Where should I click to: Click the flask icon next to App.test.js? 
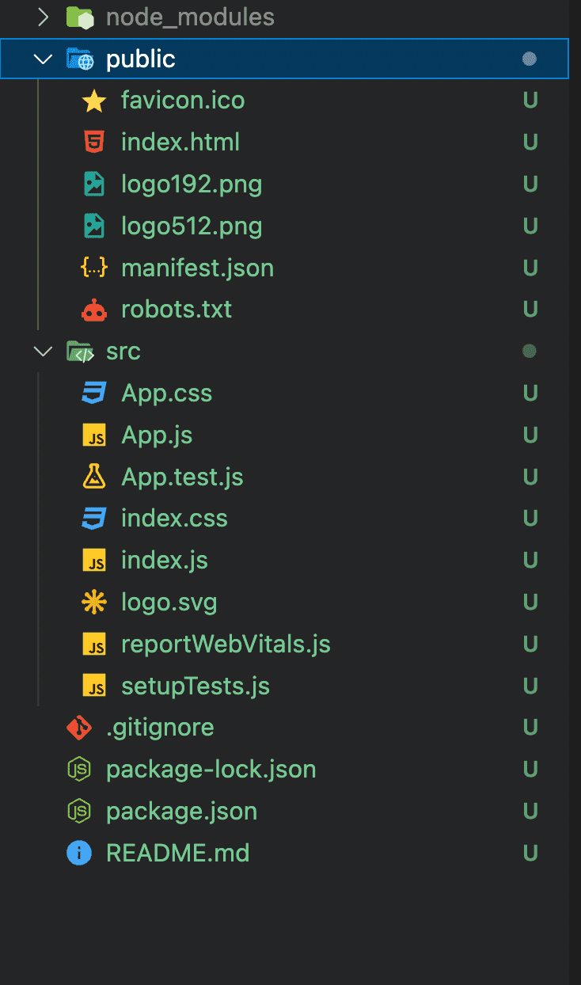[94, 477]
